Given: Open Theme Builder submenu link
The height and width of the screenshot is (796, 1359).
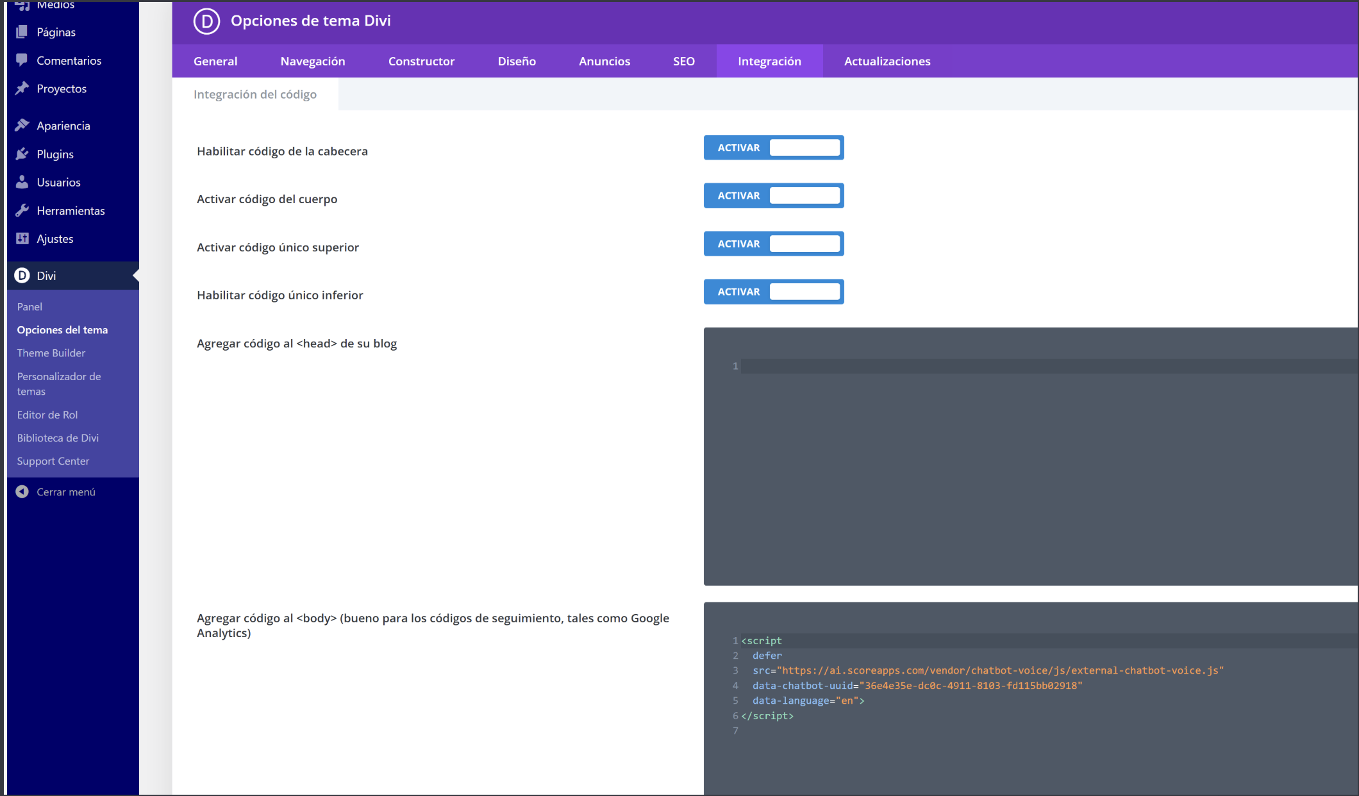Looking at the screenshot, I should [51, 353].
